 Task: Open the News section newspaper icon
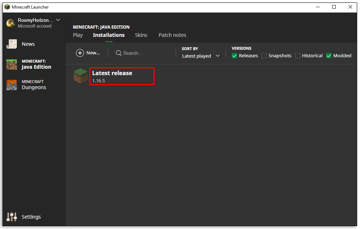tap(11, 44)
